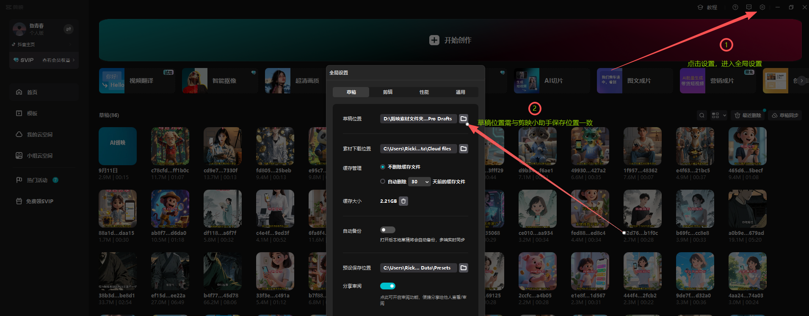Open the help question mark icon

pyautogui.click(x=735, y=7)
